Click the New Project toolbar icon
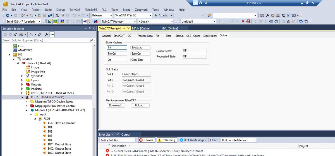This screenshot has height=156, width=335. [x=23, y=15]
